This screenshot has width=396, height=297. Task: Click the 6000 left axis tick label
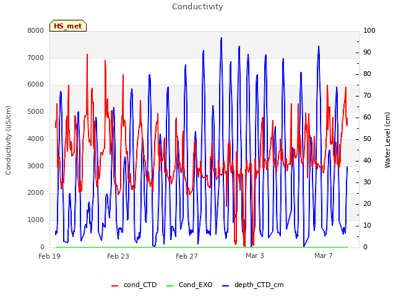click(x=36, y=85)
